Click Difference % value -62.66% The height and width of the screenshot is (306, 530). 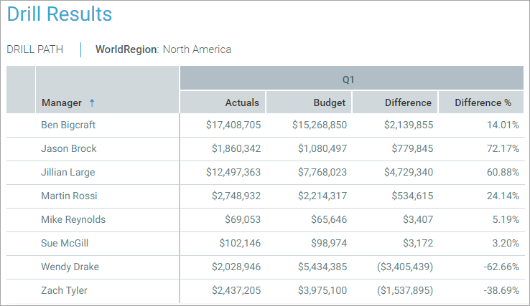[501, 267]
